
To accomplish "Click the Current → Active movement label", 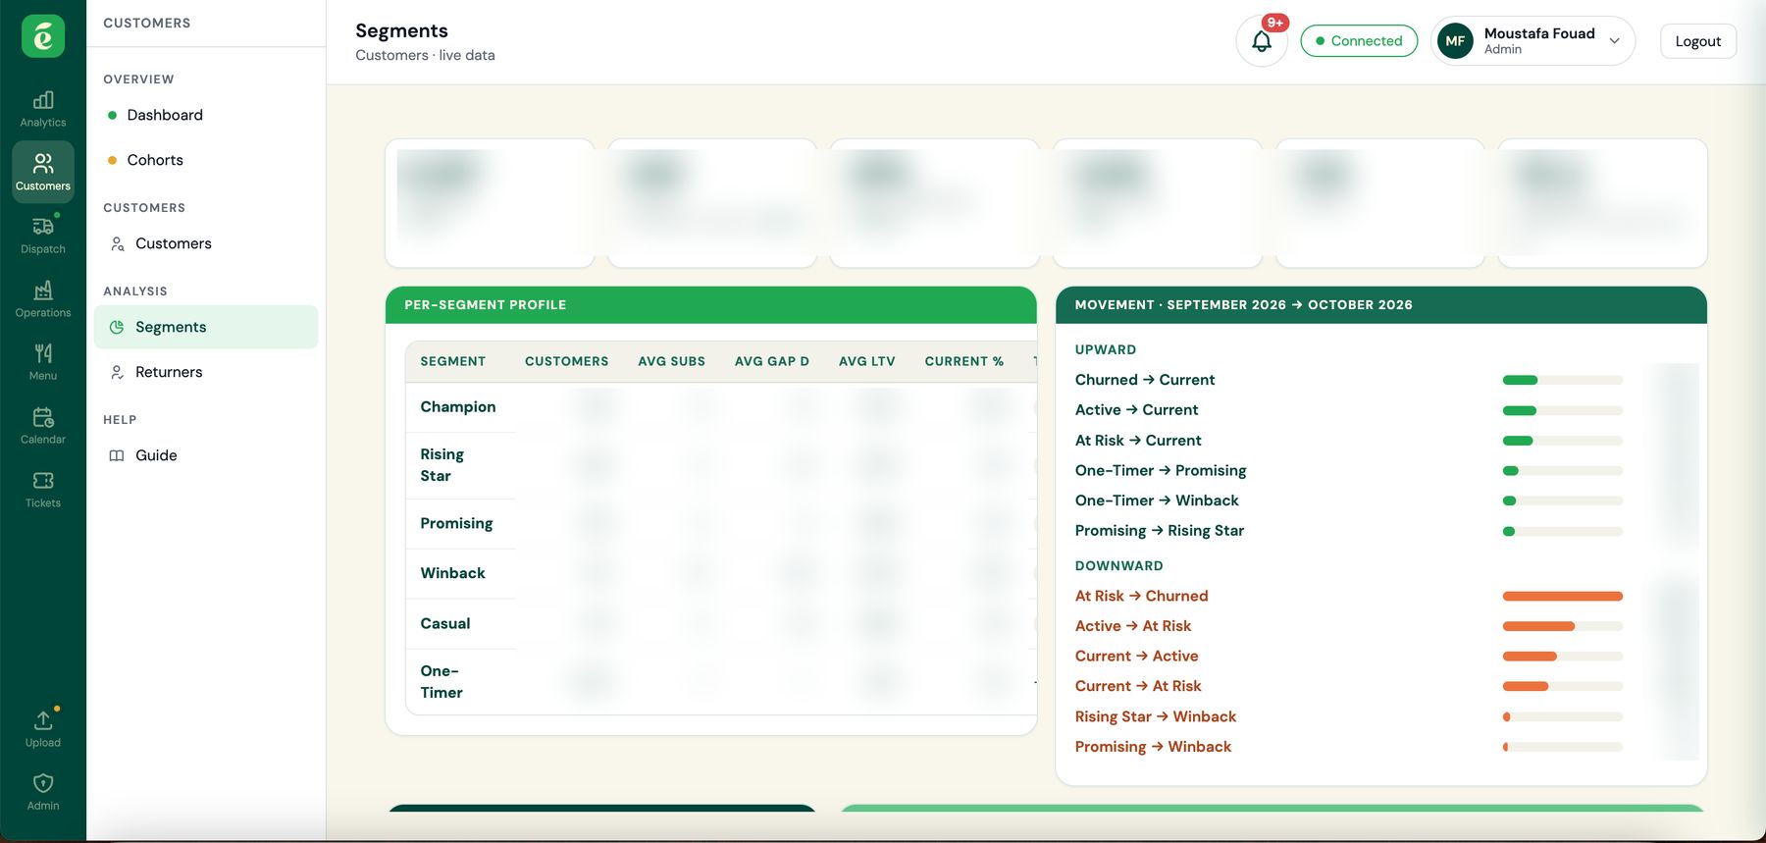I will click(x=1137, y=657).
